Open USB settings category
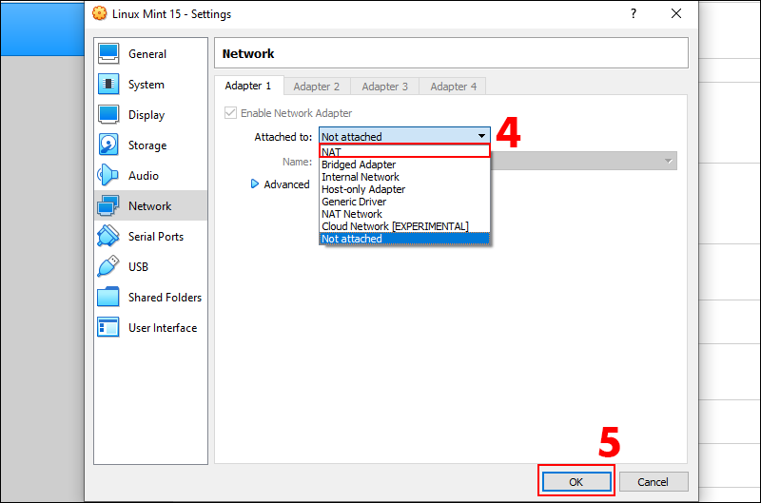Image resolution: width=761 pixels, height=503 pixels. 150,267
